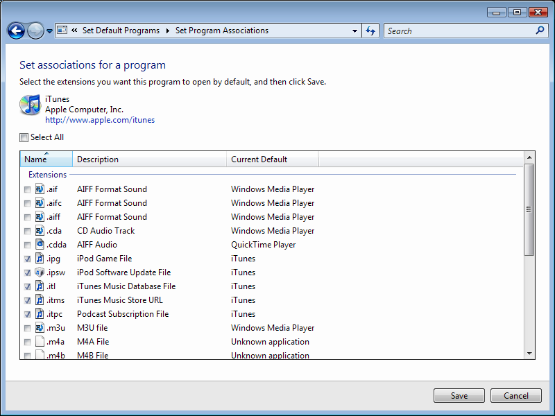Click the search magnifier icon
555x416 pixels.
[540, 31]
